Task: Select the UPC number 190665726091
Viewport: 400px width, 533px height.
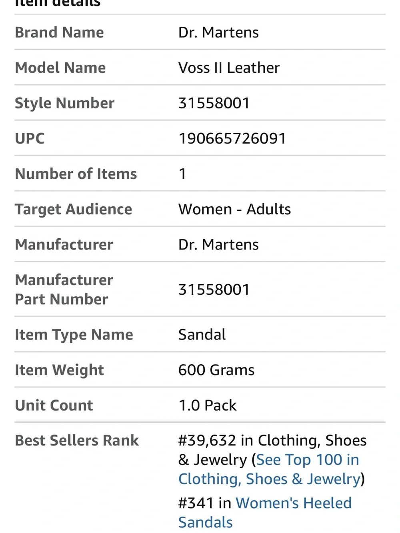Action: (x=232, y=138)
